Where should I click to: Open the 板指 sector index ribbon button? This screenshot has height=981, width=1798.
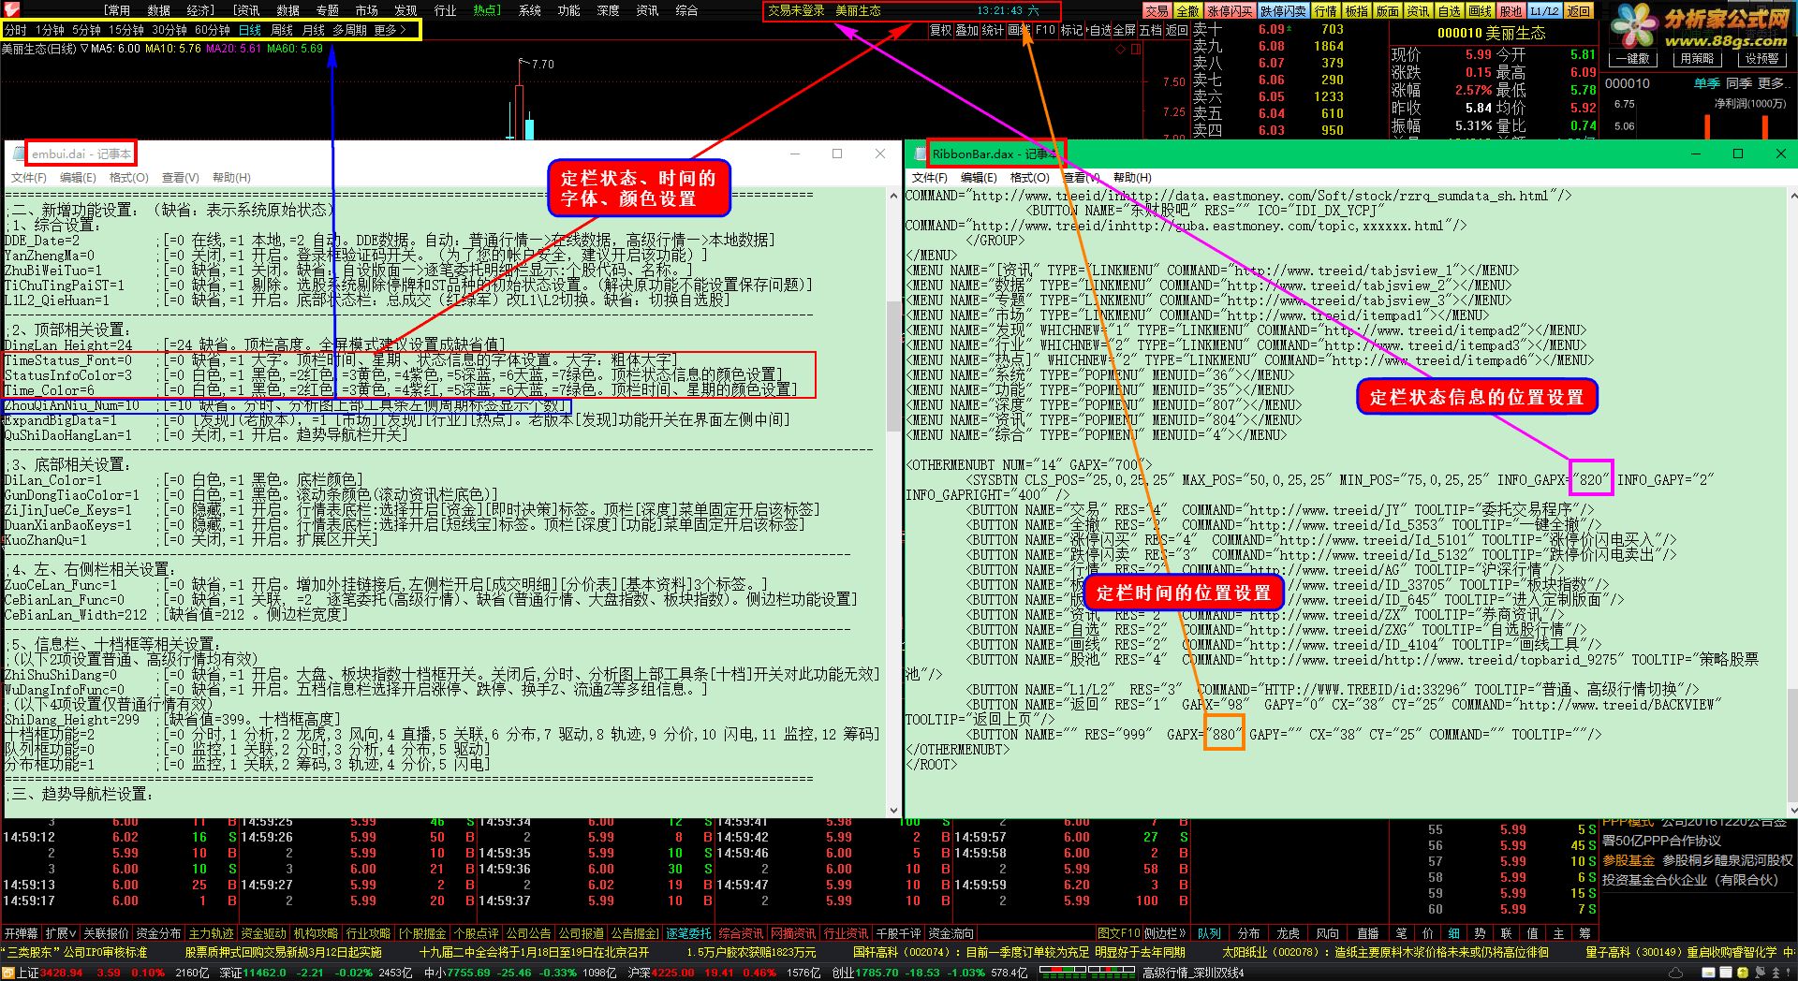coord(1356,11)
